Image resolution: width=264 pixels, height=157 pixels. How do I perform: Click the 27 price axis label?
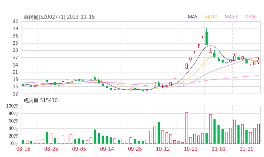(x=15, y=57)
